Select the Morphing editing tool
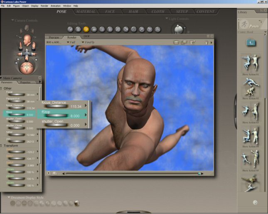The width and height of the screenshot is (268, 214). (x=150, y=29)
